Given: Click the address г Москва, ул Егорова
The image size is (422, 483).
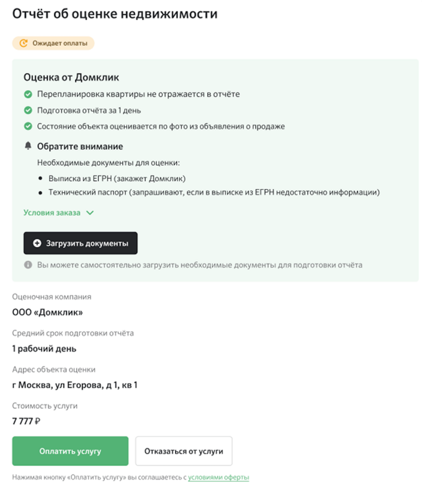Looking at the screenshot, I should [x=75, y=385].
